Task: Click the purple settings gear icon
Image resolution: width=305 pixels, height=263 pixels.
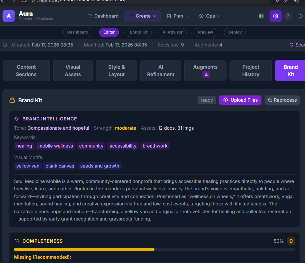Action: pos(275,16)
